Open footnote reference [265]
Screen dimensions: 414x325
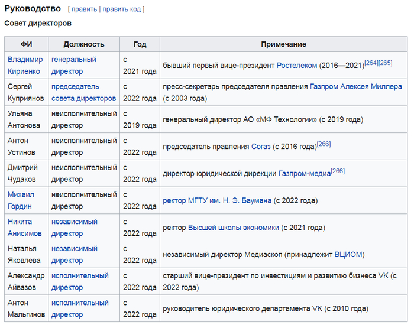(386, 63)
